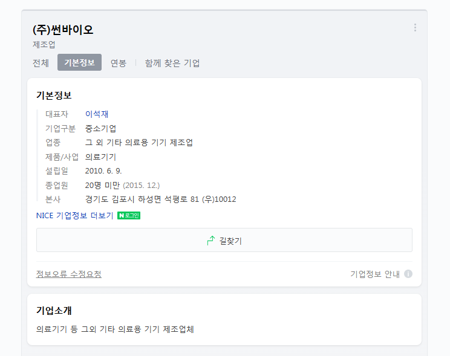450x356 pixels.
Task: Click the green directions arrow icon
Action: pyautogui.click(x=211, y=241)
